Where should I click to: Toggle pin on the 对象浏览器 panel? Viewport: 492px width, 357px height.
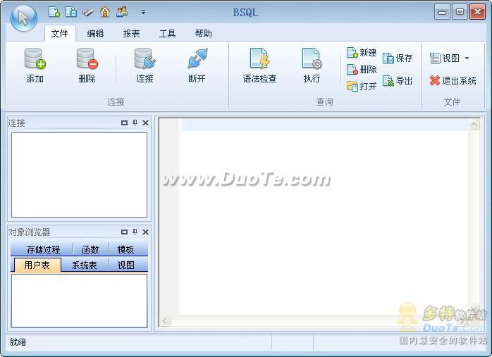click(x=135, y=232)
